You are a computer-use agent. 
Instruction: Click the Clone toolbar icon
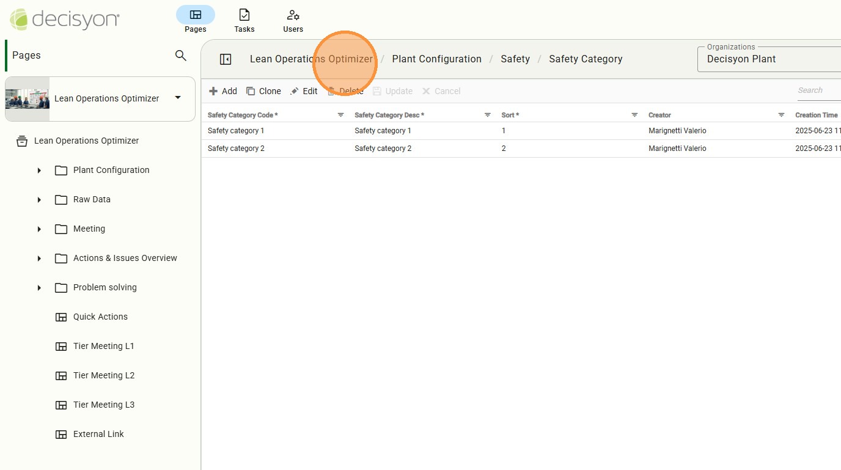pos(251,91)
